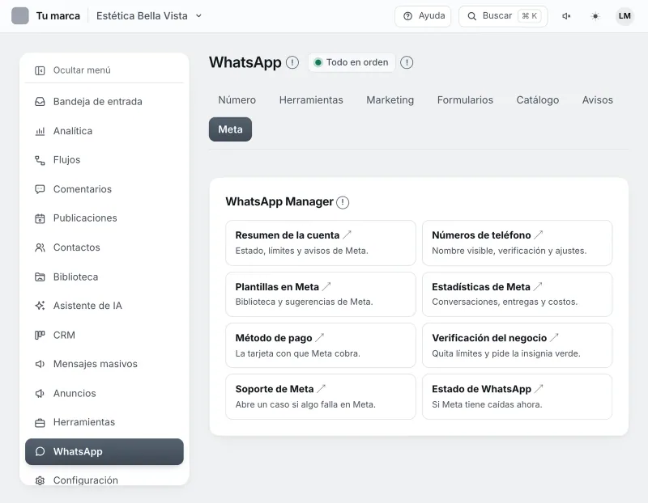Toggle light/dark theme sun icon

[595, 16]
